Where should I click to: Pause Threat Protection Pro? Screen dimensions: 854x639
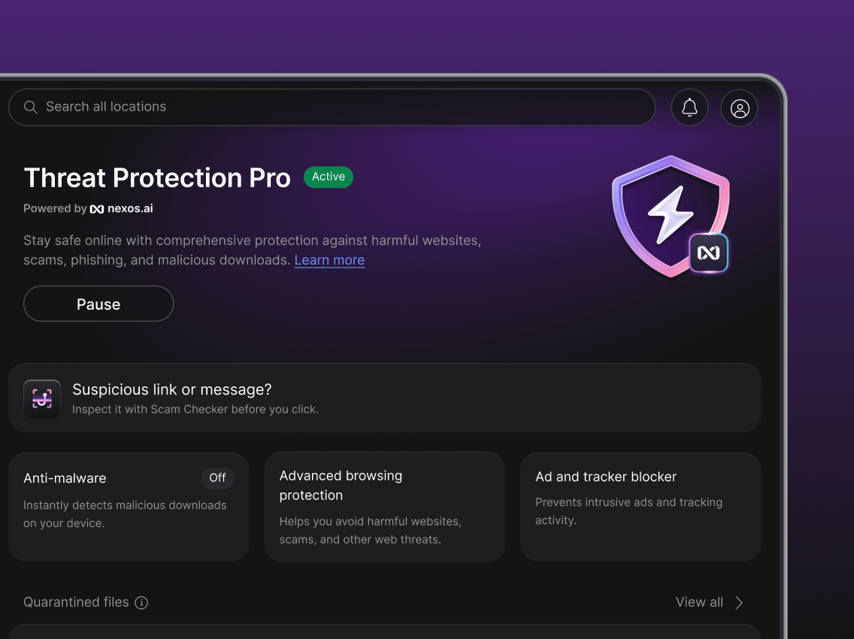(x=98, y=304)
